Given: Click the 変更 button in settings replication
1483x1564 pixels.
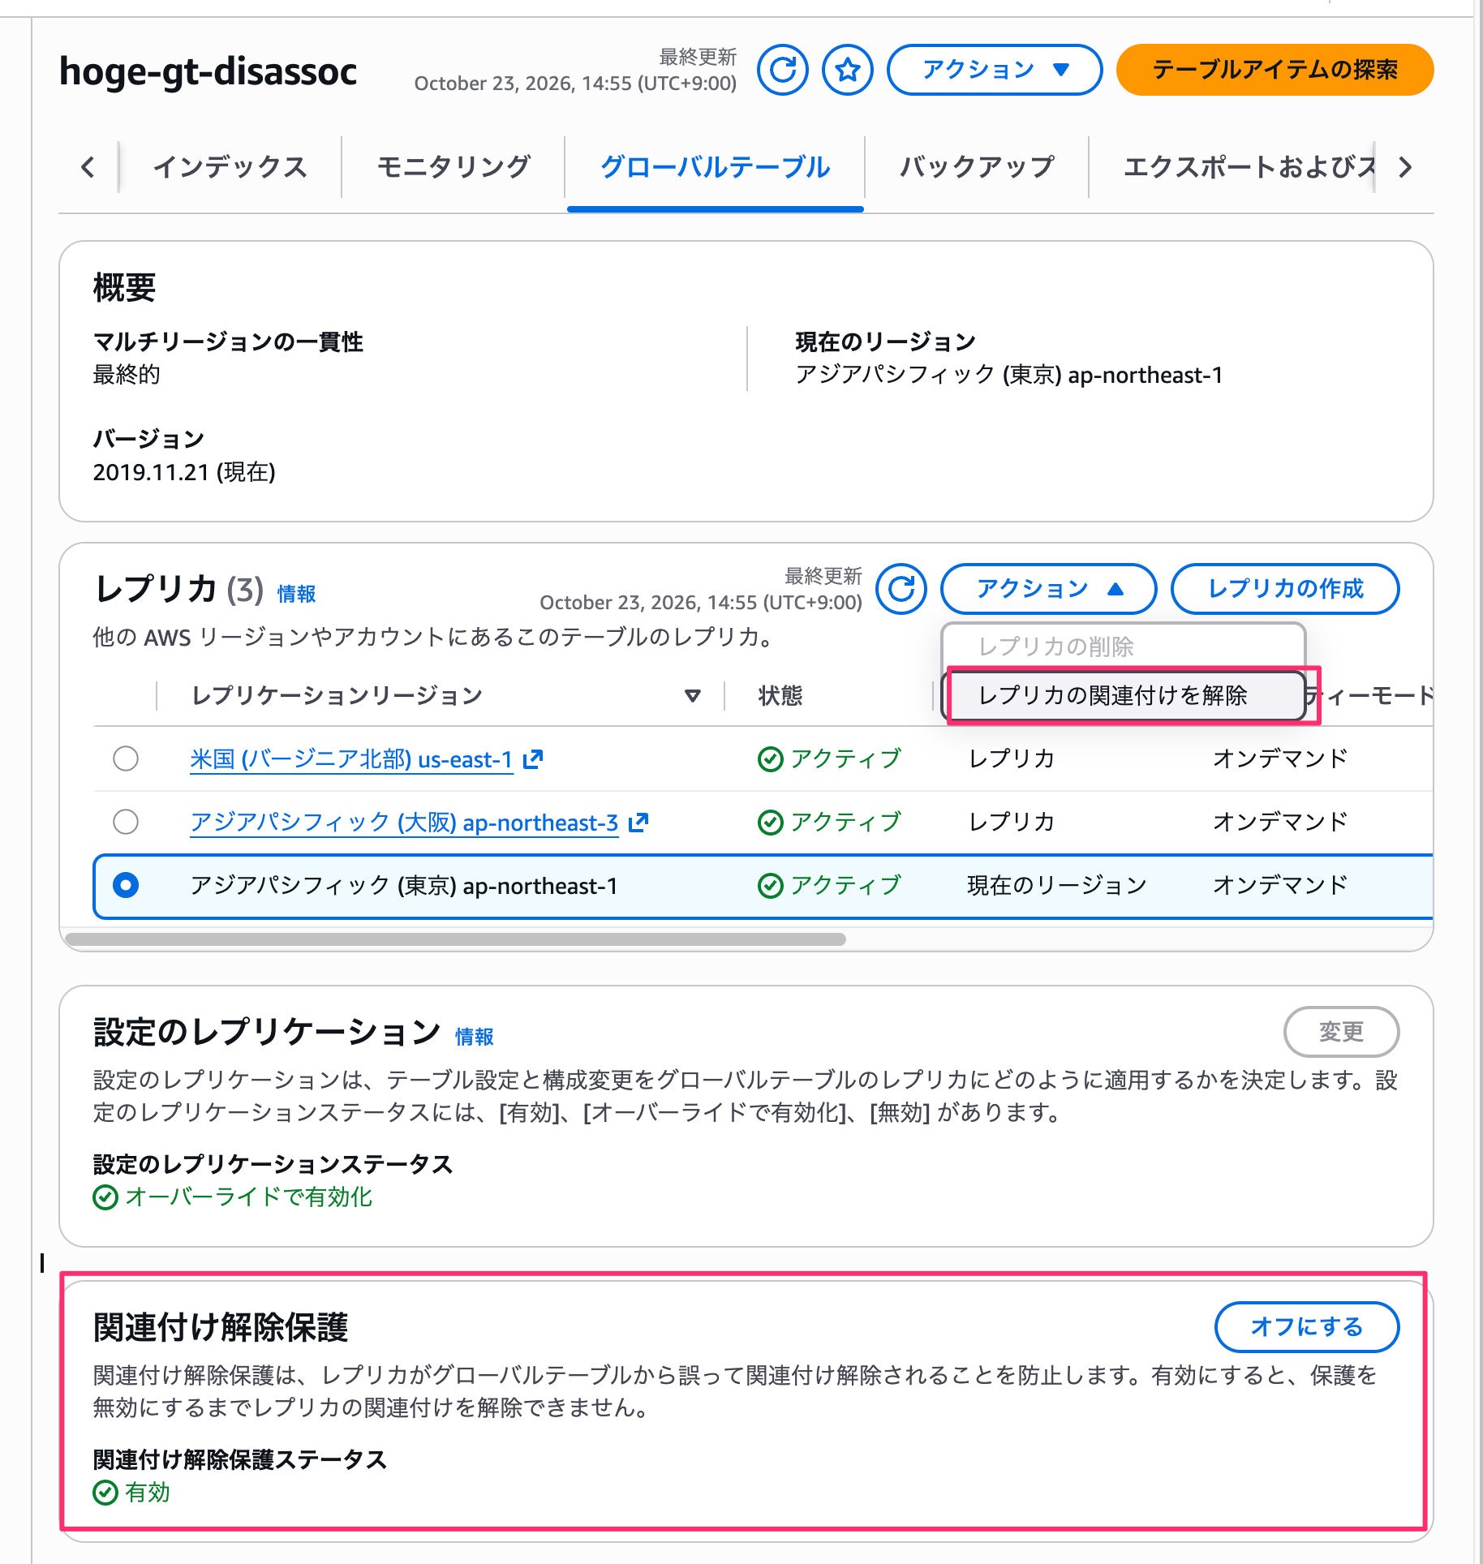Looking at the screenshot, I should 1341,1032.
